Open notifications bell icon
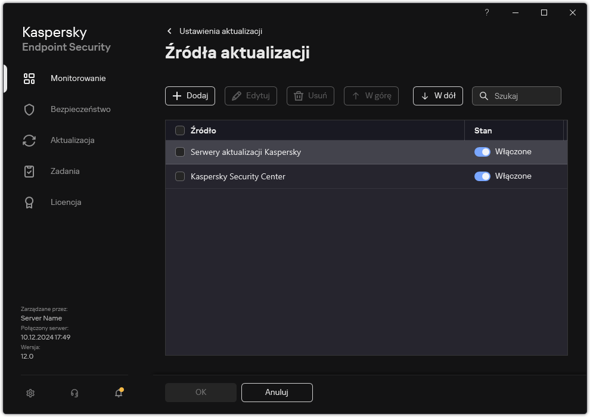The width and height of the screenshot is (590, 417). 119,393
